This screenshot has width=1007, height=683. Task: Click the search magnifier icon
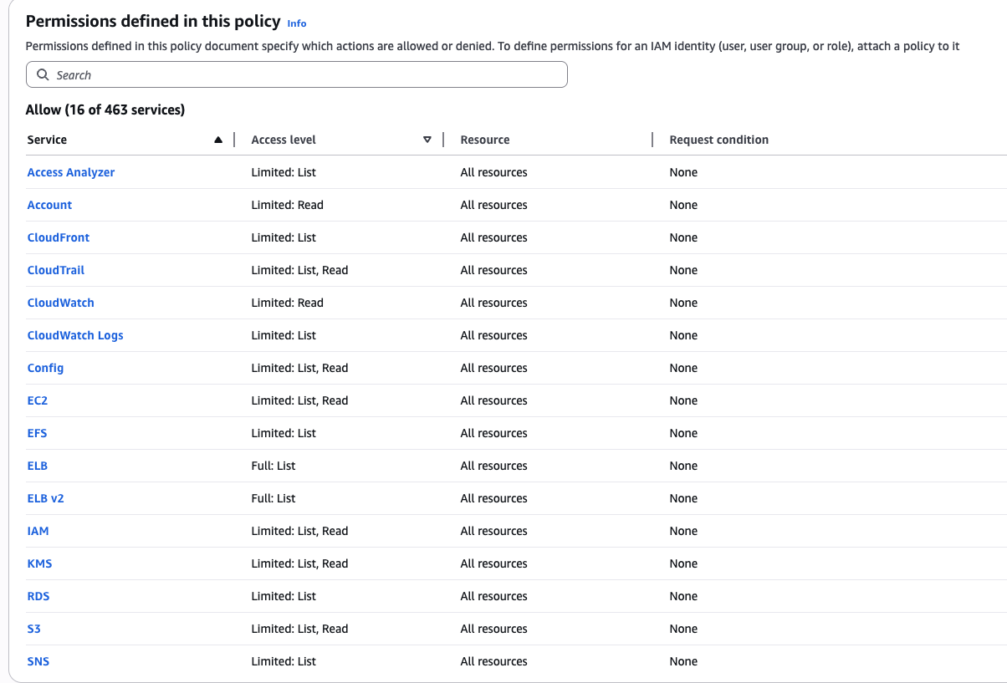pyautogui.click(x=43, y=74)
